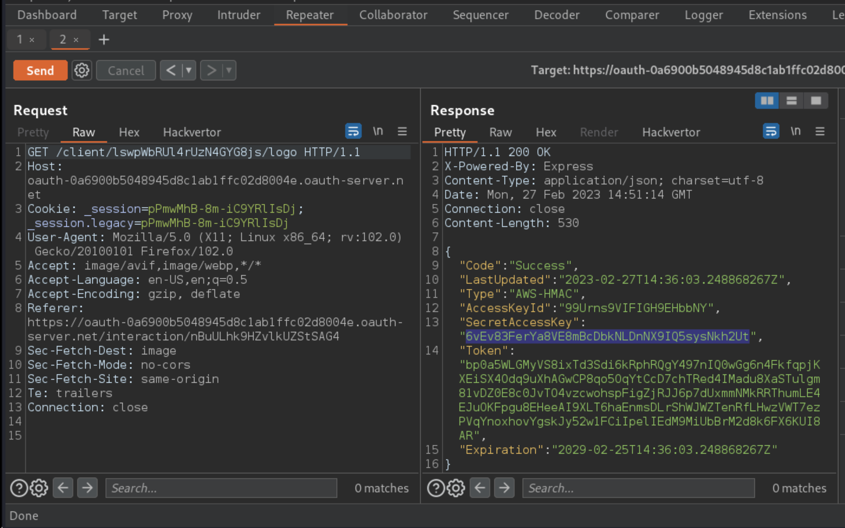Open the Comparer tab

click(x=632, y=15)
